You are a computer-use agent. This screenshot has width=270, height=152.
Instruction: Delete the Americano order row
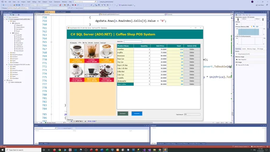[x=192, y=56]
